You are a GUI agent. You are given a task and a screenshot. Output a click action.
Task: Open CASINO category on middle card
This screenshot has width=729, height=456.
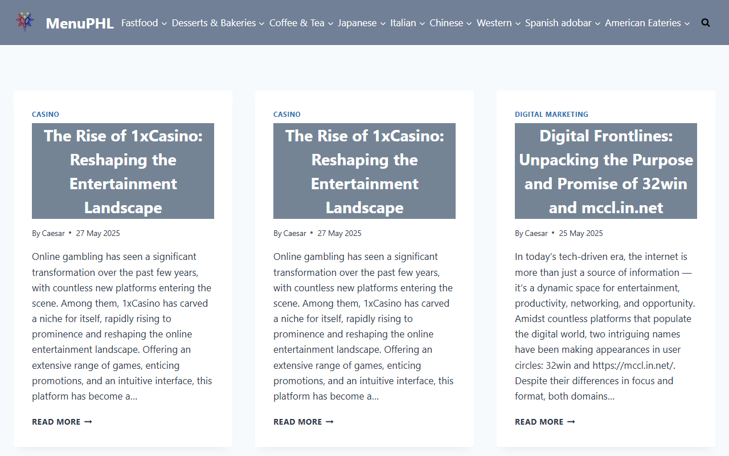[287, 114]
